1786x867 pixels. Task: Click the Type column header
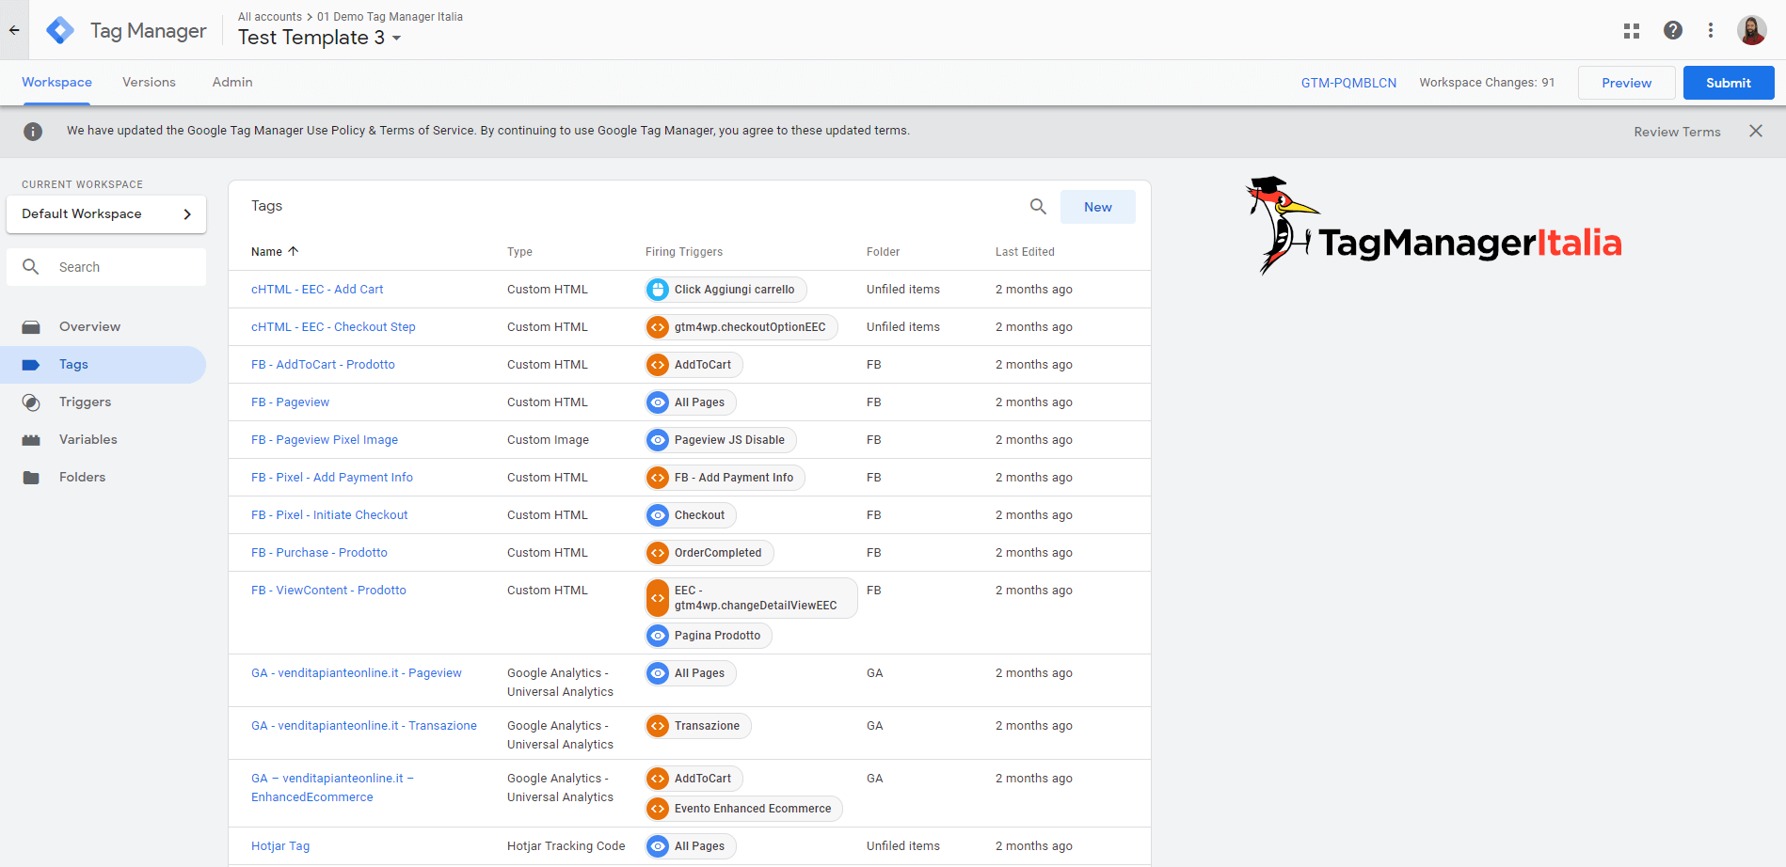click(x=519, y=252)
